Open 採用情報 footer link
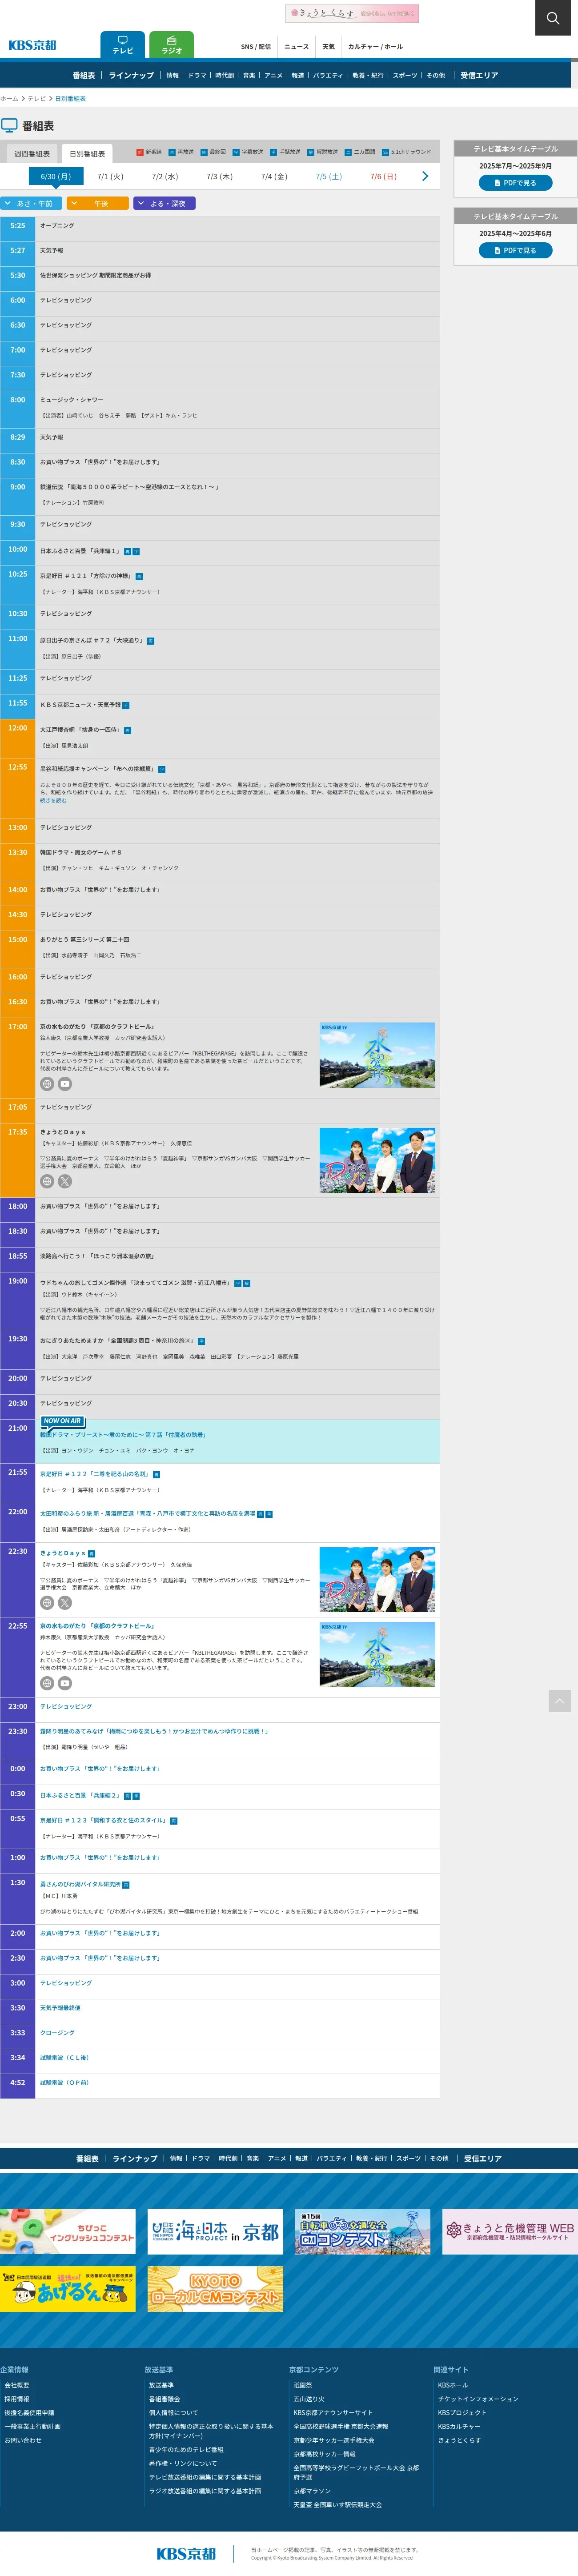The width and height of the screenshot is (578, 2576). coord(17,2399)
